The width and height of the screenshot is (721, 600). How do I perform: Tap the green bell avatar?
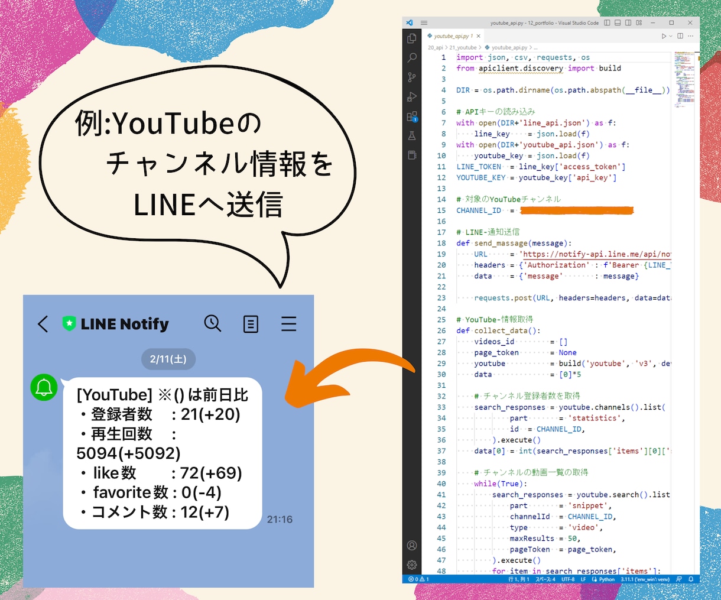click(x=44, y=388)
